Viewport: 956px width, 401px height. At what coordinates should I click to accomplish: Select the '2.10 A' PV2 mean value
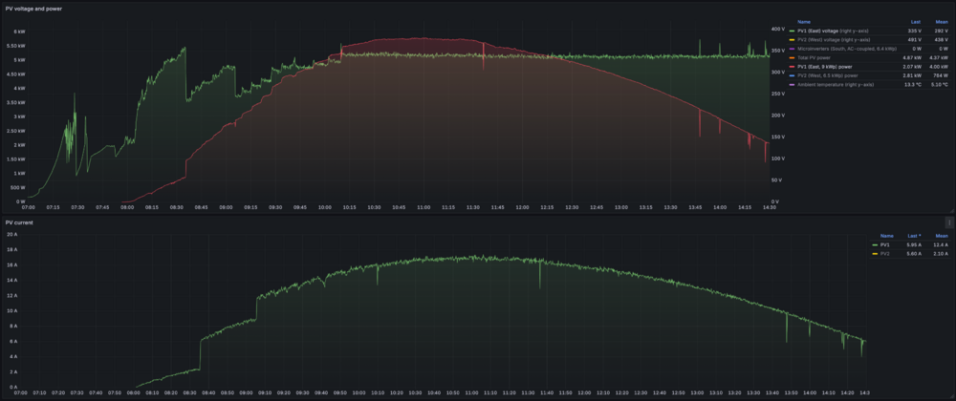pyautogui.click(x=941, y=254)
